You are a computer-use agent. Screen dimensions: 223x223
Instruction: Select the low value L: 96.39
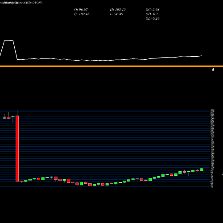coord(116,14)
